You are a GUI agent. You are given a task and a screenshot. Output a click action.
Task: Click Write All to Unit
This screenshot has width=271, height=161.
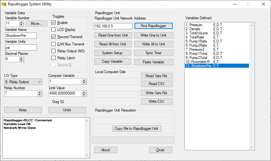click(x=154, y=44)
